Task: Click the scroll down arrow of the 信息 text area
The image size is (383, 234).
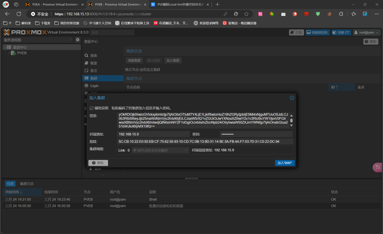Action: [x=291, y=126]
